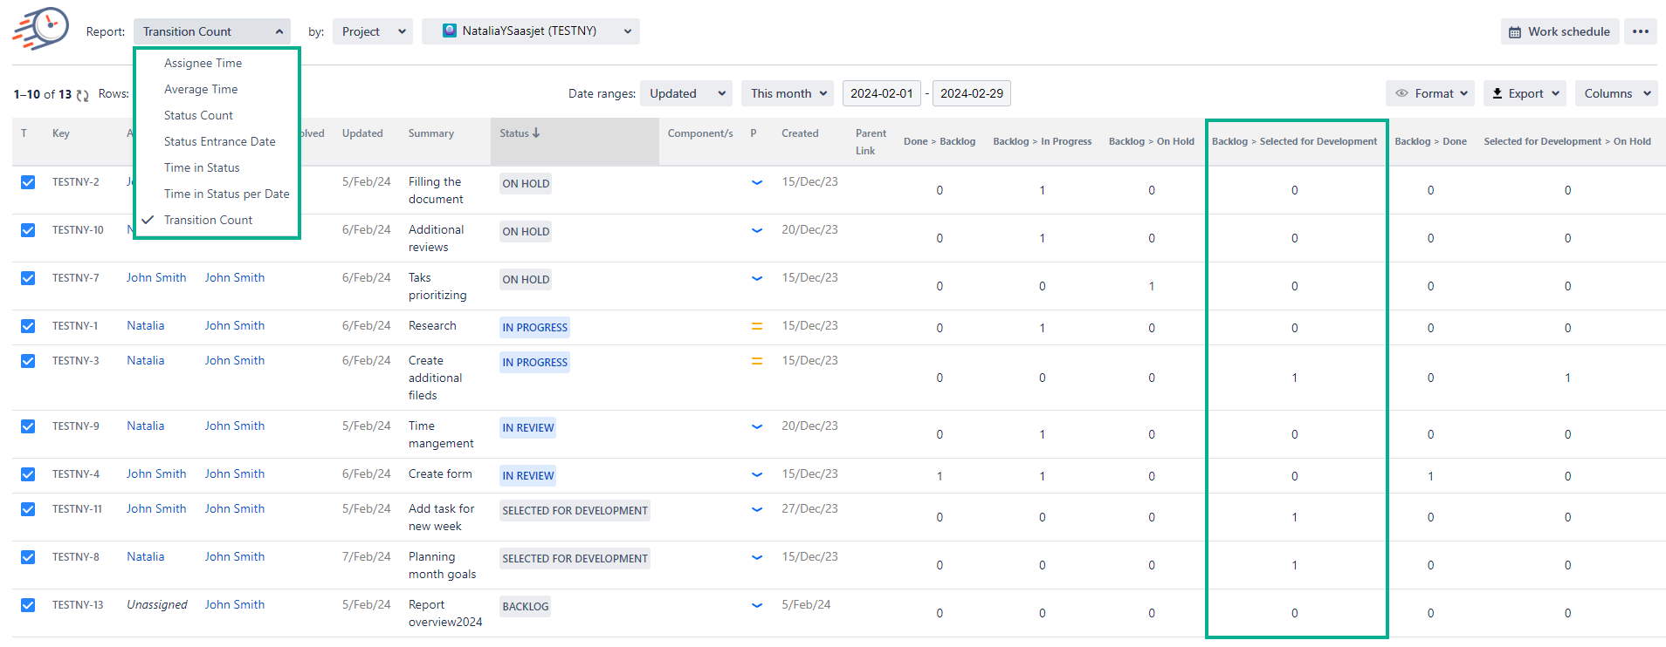Sort by the Created column header

tap(800, 133)
